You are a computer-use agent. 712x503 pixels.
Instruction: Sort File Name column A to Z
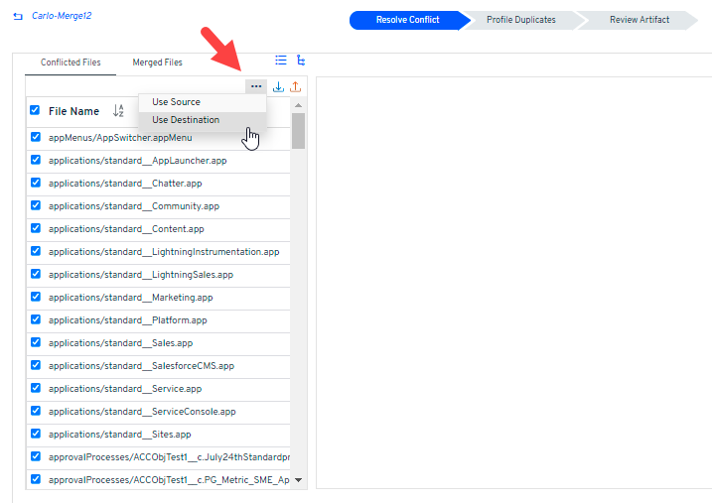[118, 111]
